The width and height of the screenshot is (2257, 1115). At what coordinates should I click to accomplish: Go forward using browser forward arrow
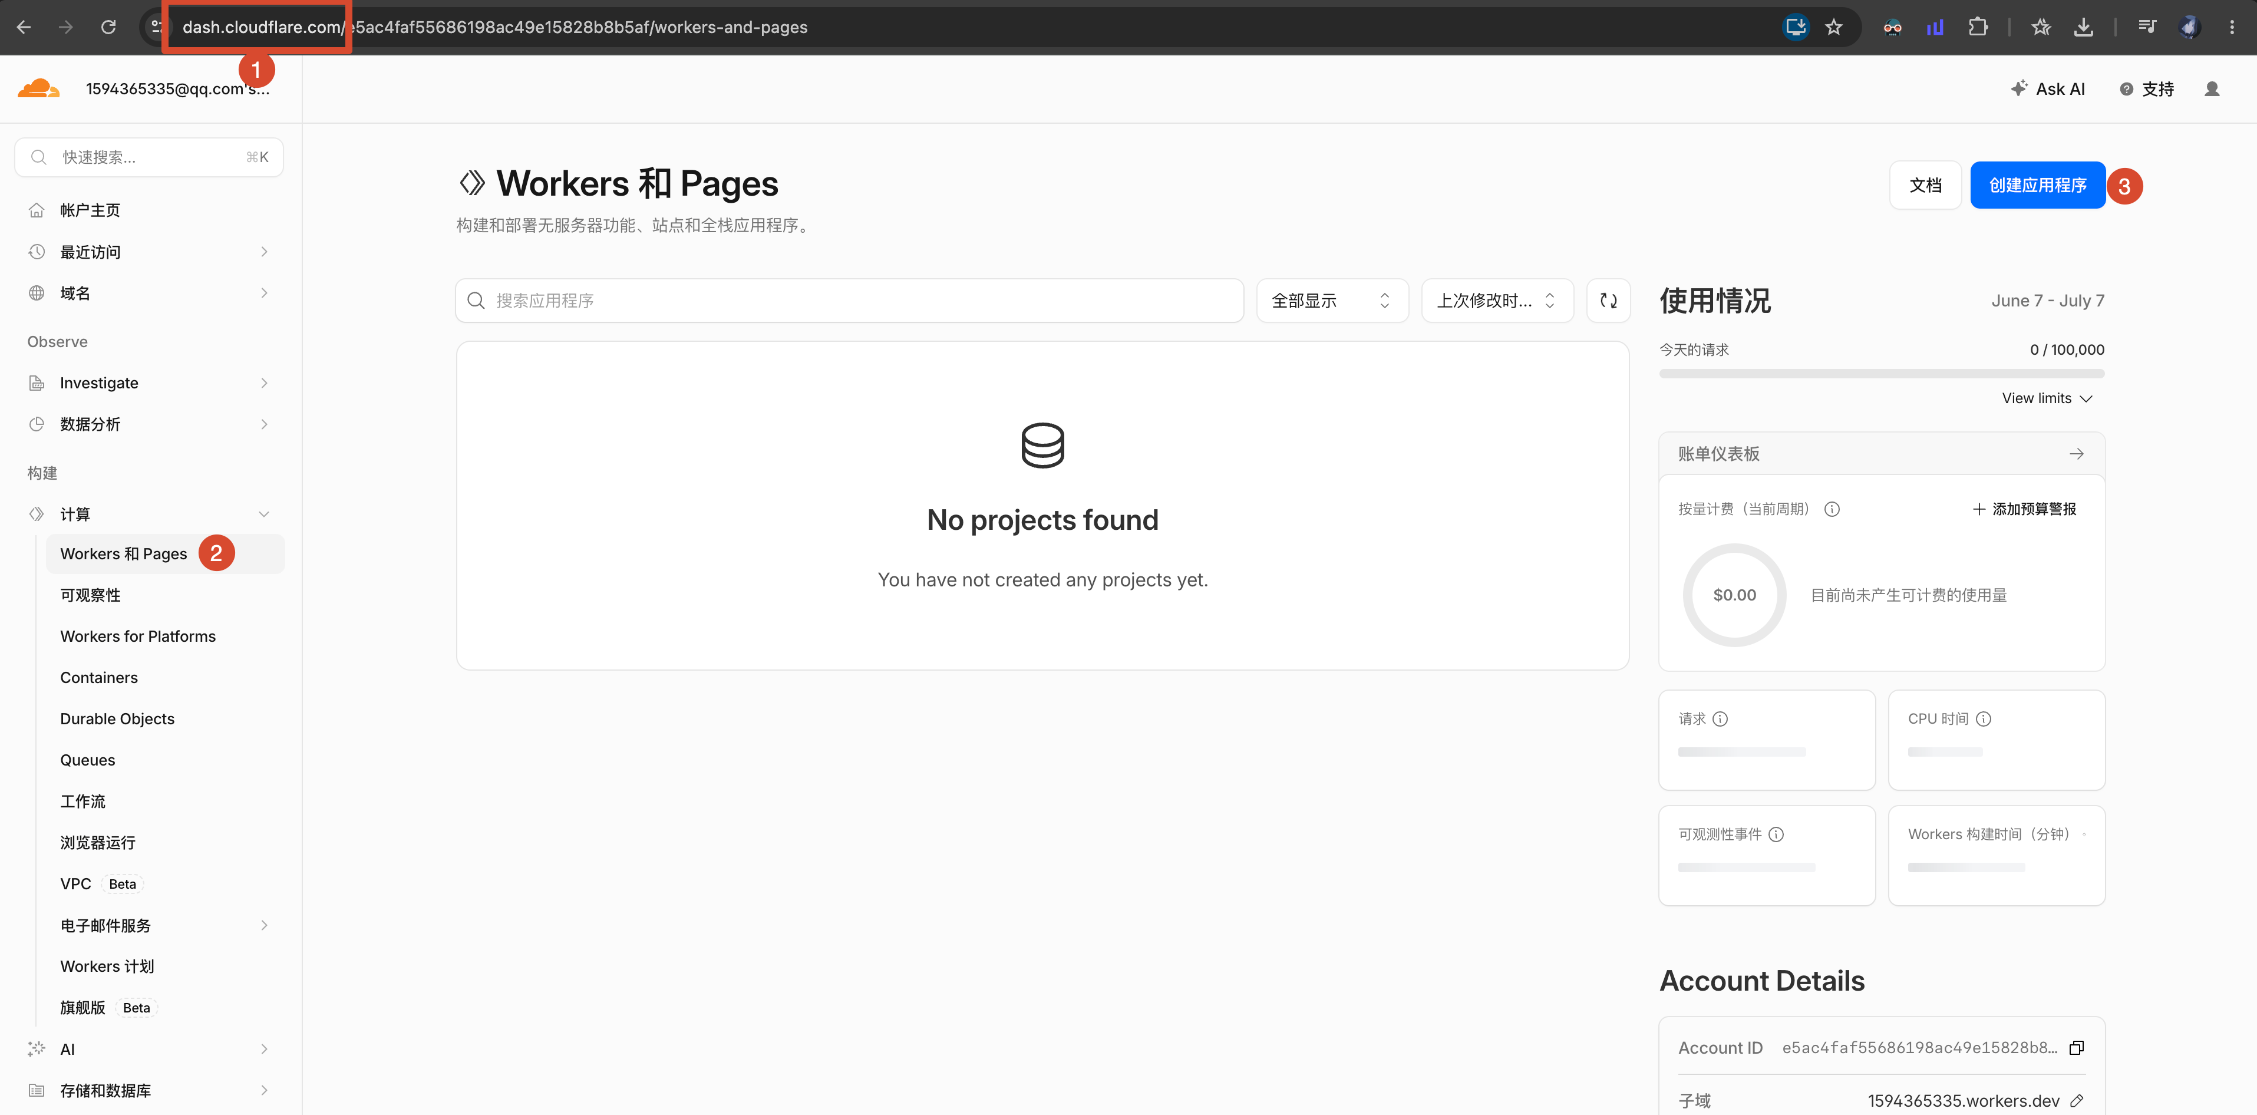coord(66,27)
